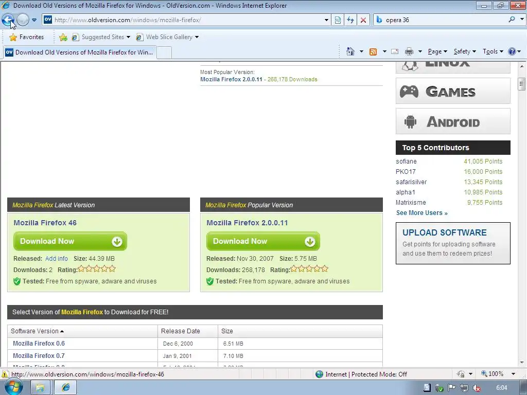527x395 pixels.
Task: Expand the Home button dropdown arrow
Action: point(361,51)
